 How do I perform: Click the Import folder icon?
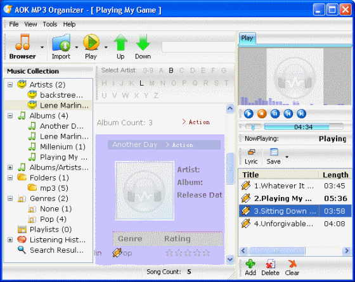[x=61, y=42]
